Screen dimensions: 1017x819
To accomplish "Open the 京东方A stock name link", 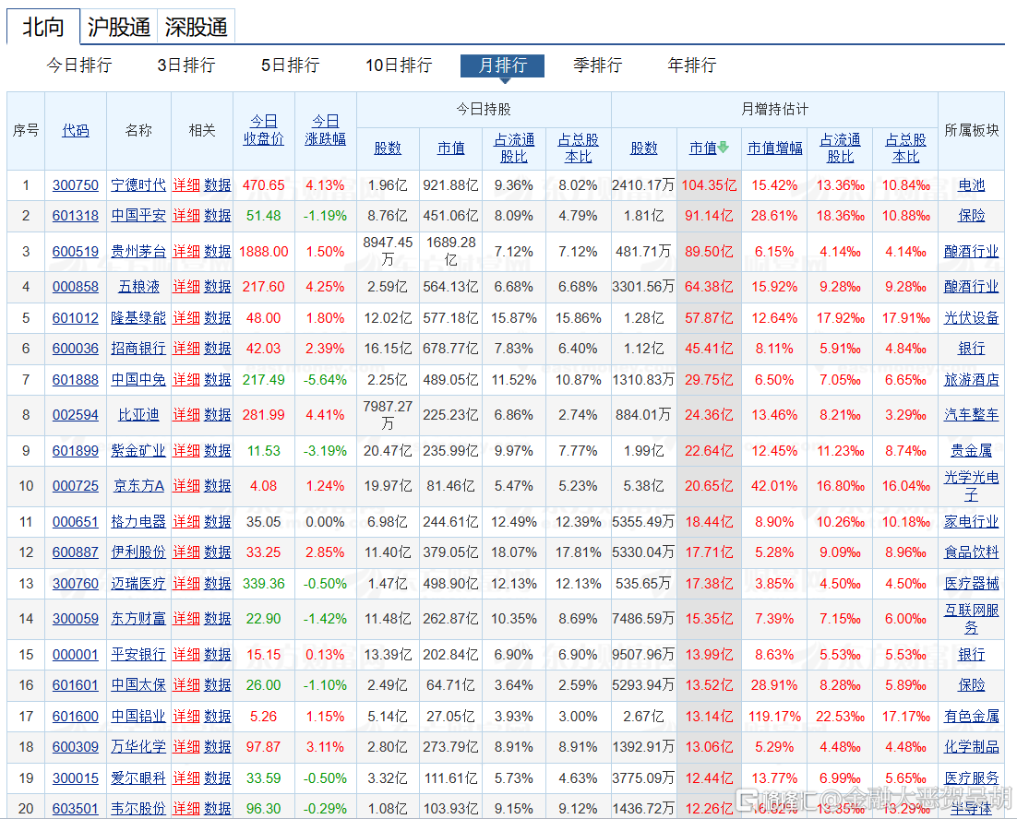I will [138, 486].
